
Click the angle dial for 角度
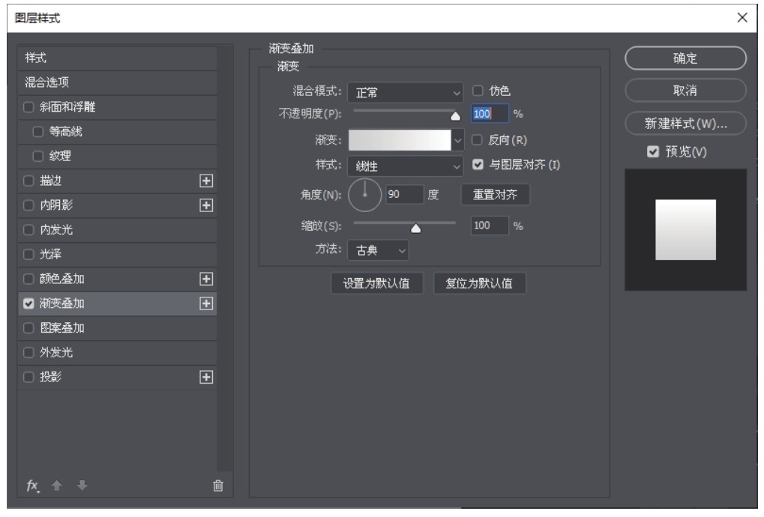coord(364,195)
